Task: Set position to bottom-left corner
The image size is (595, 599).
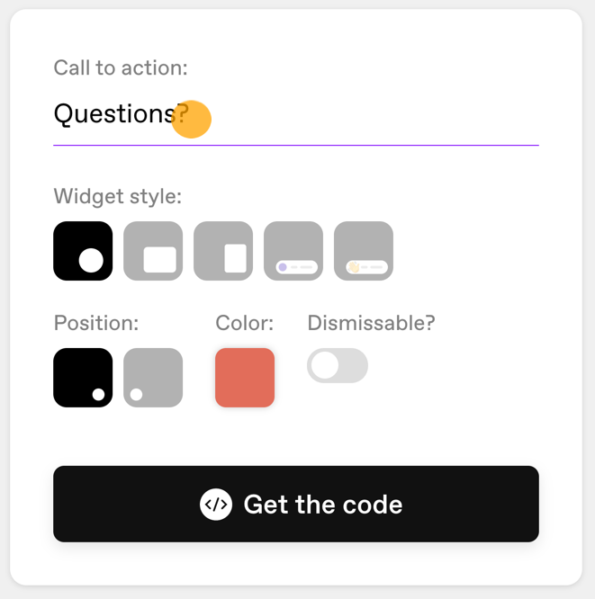Action: click(x=153, y=378)
